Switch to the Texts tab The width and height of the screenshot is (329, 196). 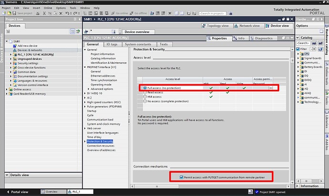(x=164, y=44)
